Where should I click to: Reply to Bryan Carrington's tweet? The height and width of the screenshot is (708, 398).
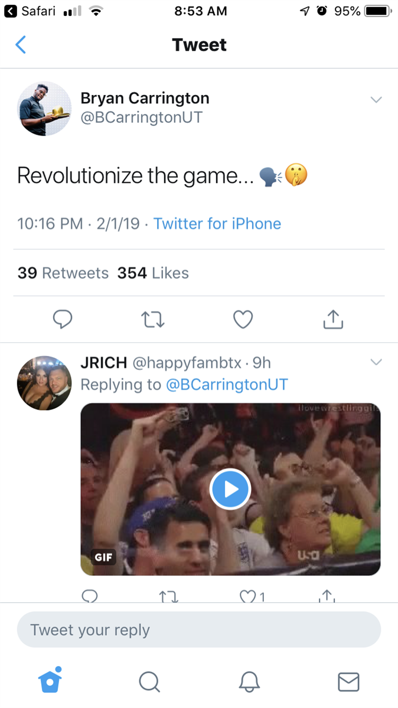[x=63, y=319]
